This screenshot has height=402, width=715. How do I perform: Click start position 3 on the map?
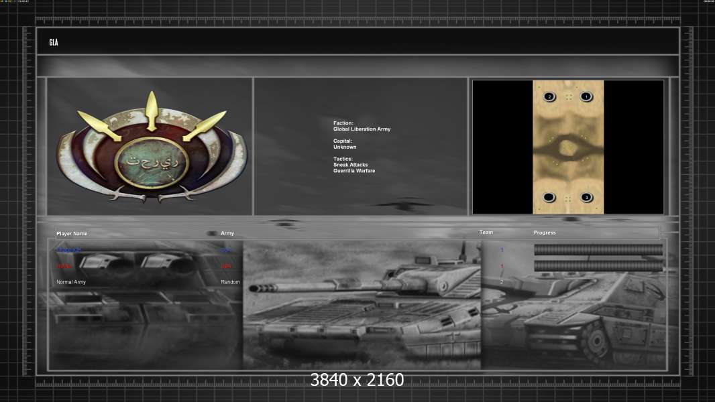586,198
